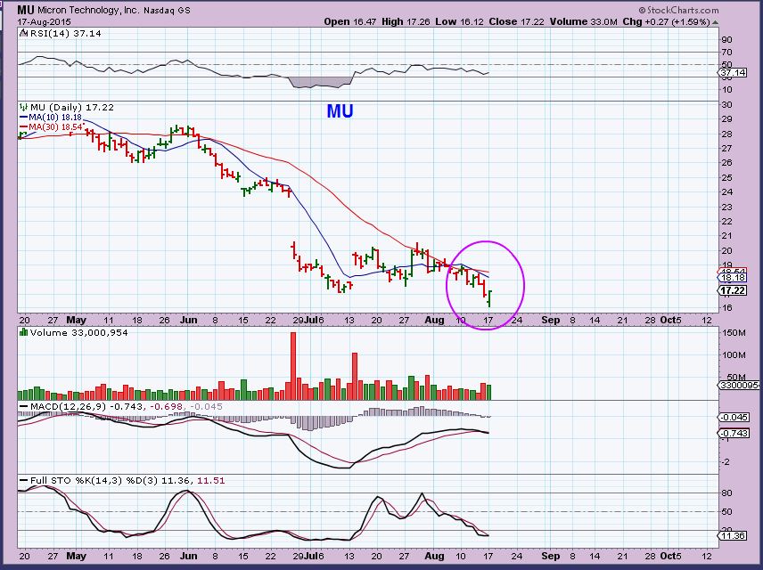This screenshot has height=570, width=763.
Task: Click the RSI(14) 37.14 indicator legend
Action: 66,34
